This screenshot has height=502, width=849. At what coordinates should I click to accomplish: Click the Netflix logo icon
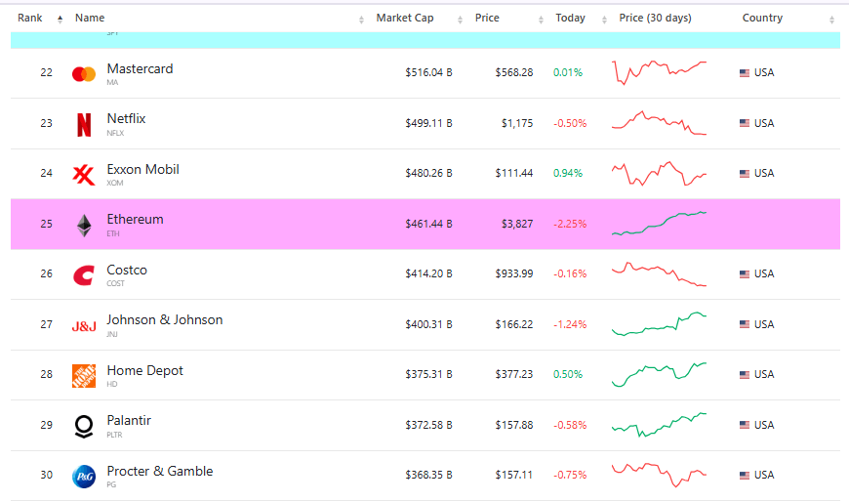coord(84,124)
